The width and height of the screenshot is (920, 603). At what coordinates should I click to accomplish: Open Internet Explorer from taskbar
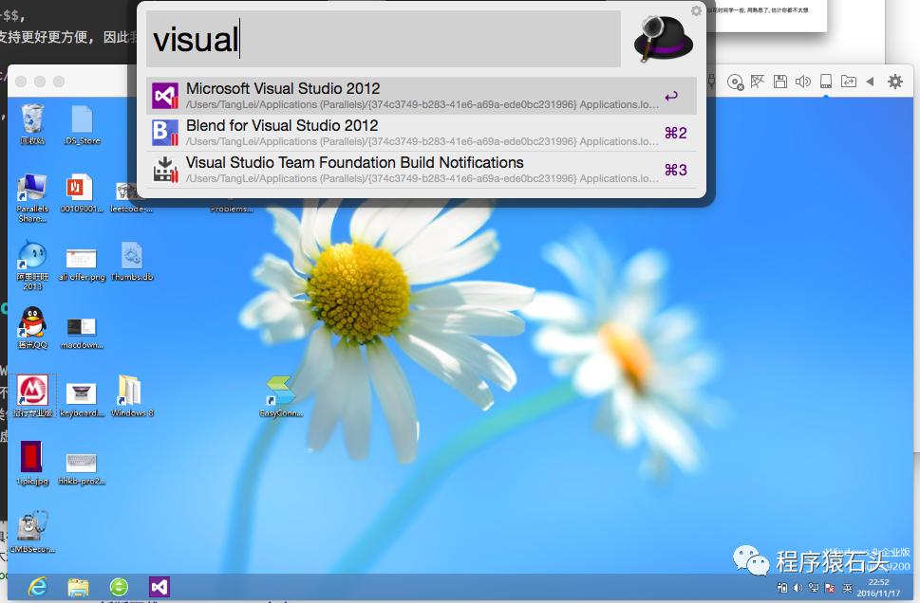38,587
